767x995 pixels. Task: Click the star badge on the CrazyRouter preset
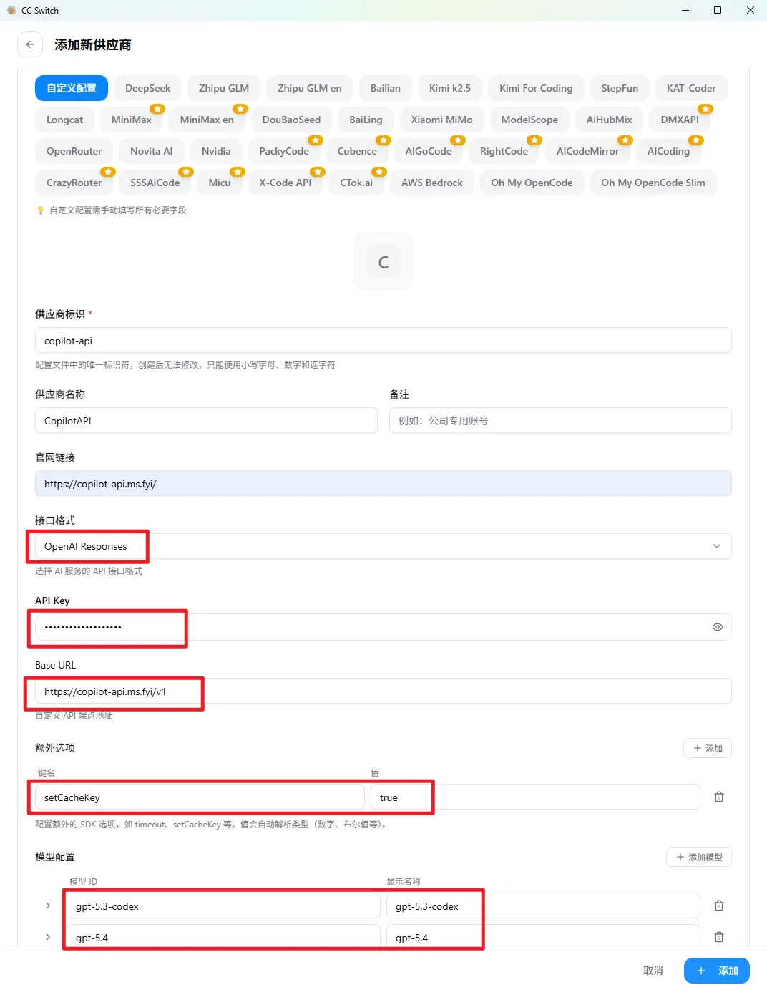click(108, 172)
